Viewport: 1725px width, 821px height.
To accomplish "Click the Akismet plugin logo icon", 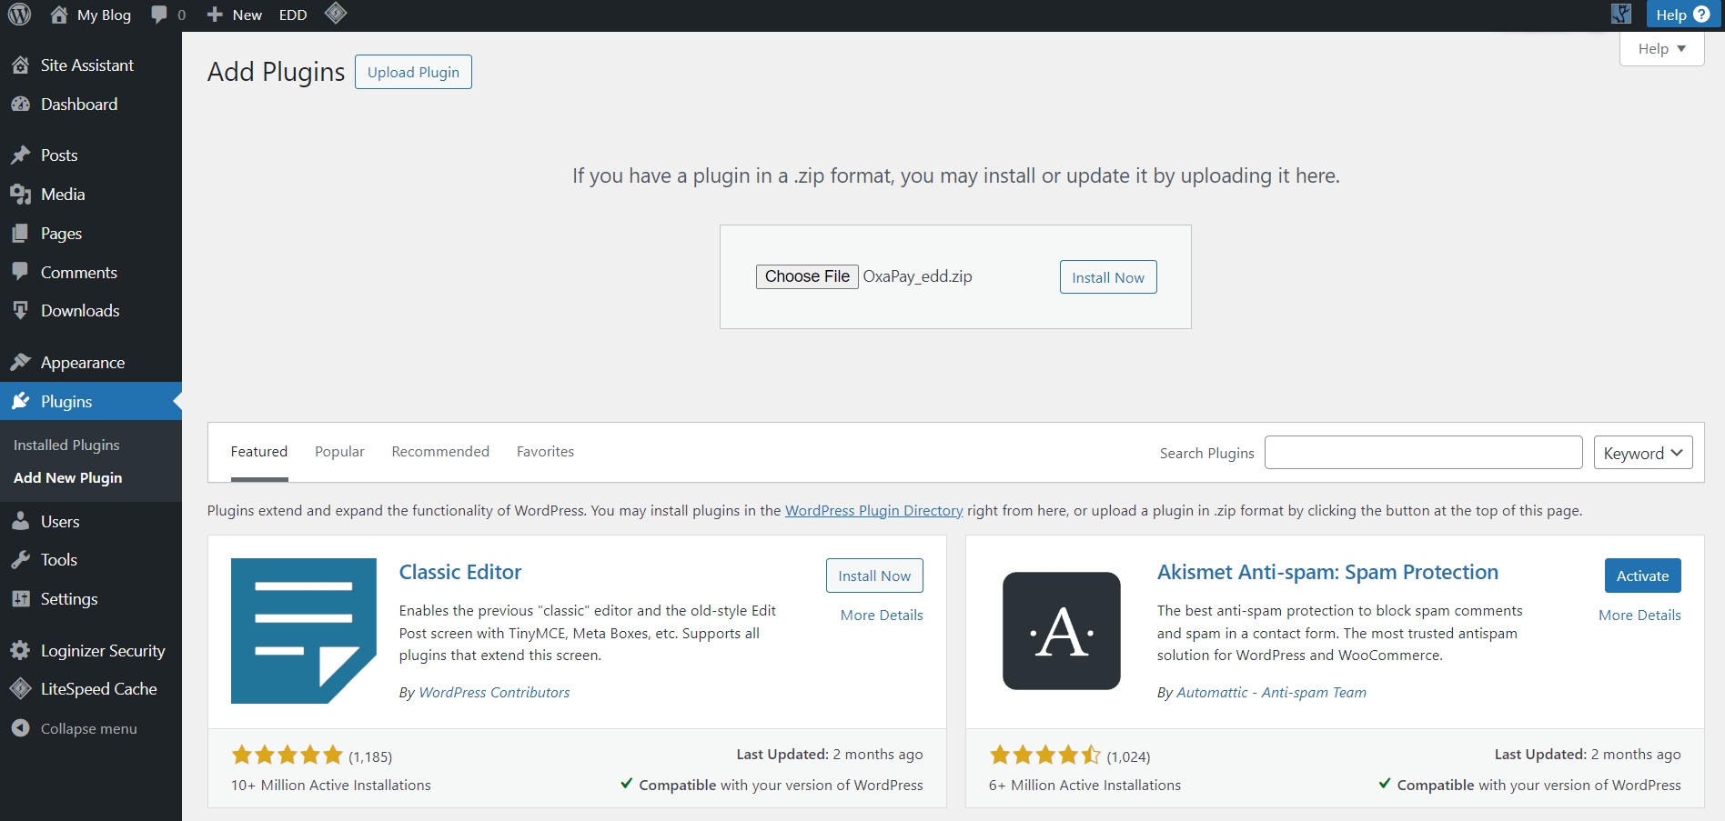I will (1061, 630).
